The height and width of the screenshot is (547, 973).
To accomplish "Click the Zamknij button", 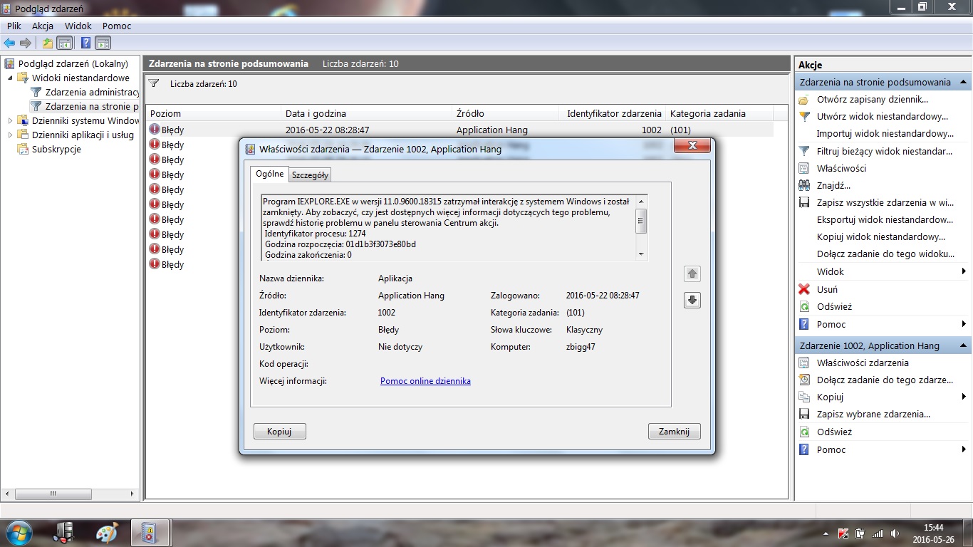I will pyautogui.click(x=674, y=432).
